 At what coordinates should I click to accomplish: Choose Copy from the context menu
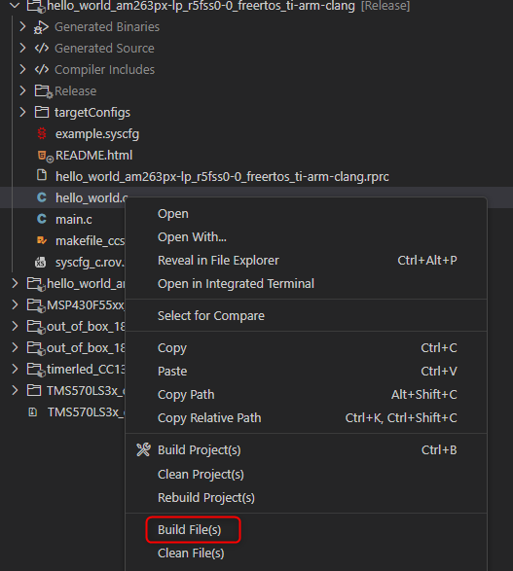tap(306, 348)
